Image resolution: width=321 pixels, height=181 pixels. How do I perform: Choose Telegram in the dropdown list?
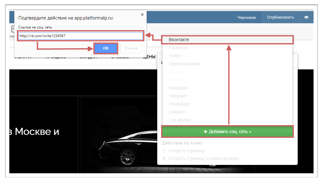click(x=178, y=96)
